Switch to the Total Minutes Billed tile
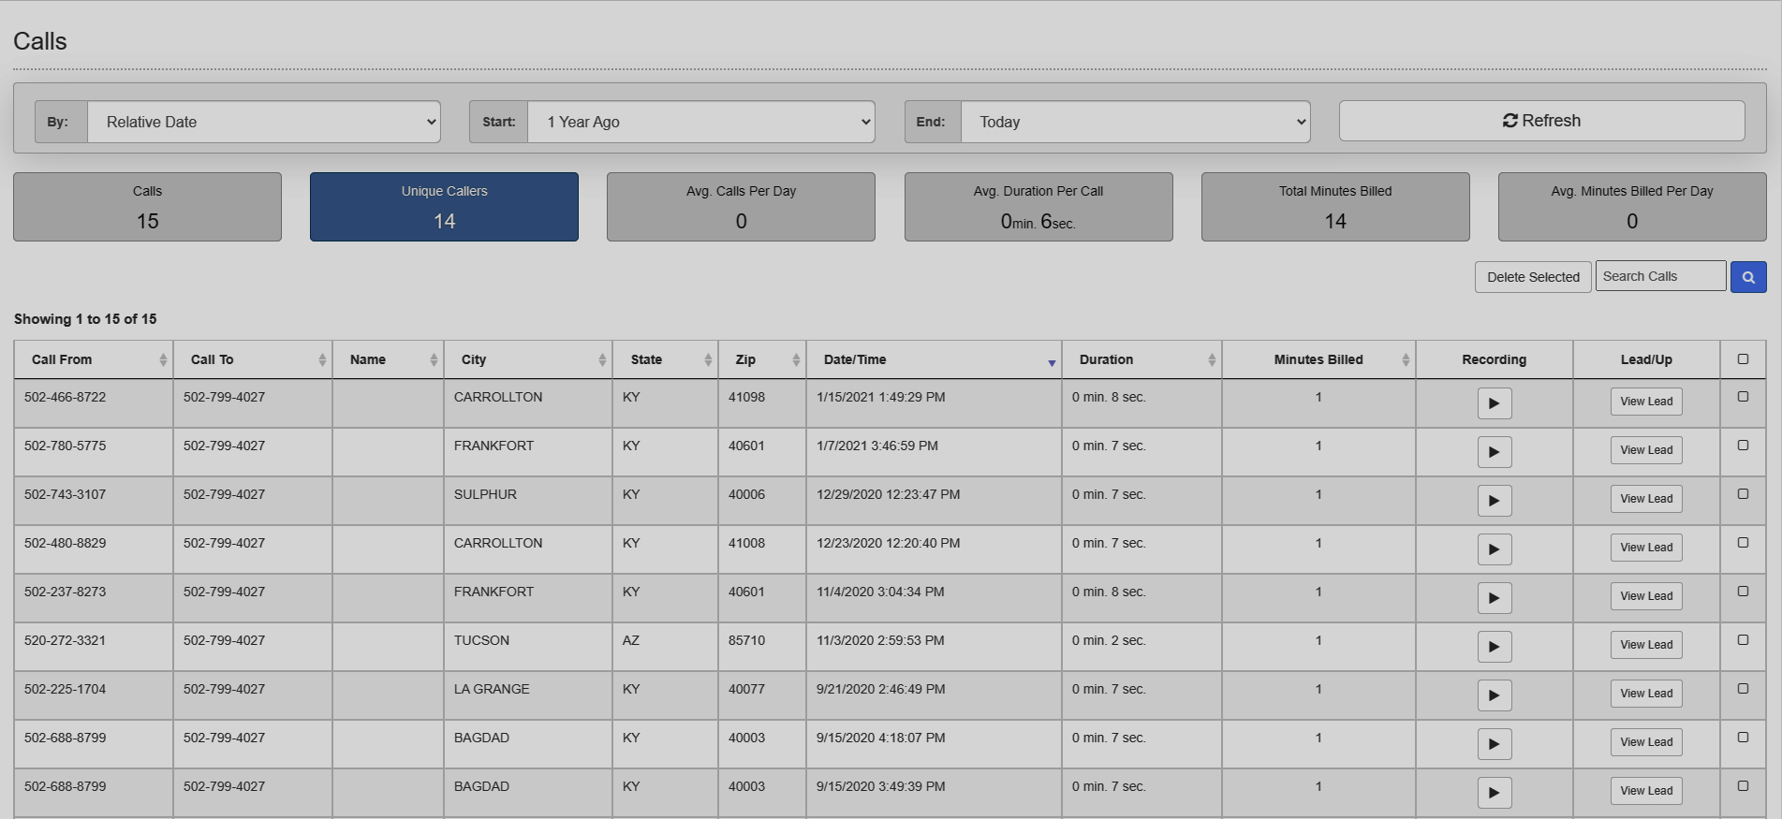This screenshot has width=1782, height=819. pos(1334,207)
